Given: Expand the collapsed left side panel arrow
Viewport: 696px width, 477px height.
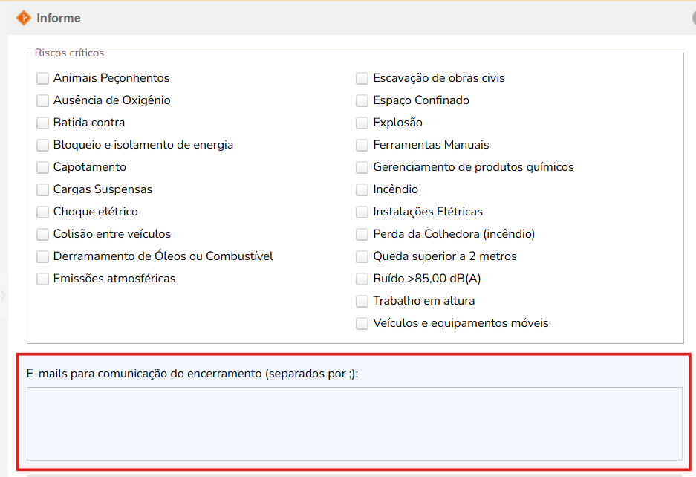Looking at the screenshot, I should click(3, 296).
